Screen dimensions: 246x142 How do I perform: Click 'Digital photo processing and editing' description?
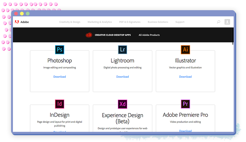coord(122,68)
